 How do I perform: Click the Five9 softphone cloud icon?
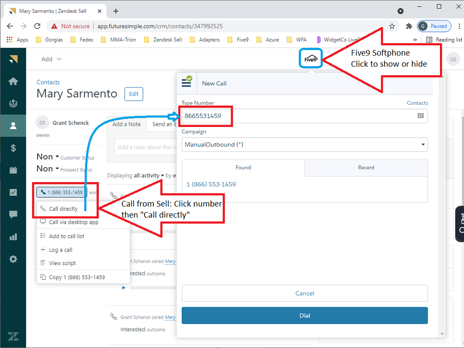click(310, 58)
